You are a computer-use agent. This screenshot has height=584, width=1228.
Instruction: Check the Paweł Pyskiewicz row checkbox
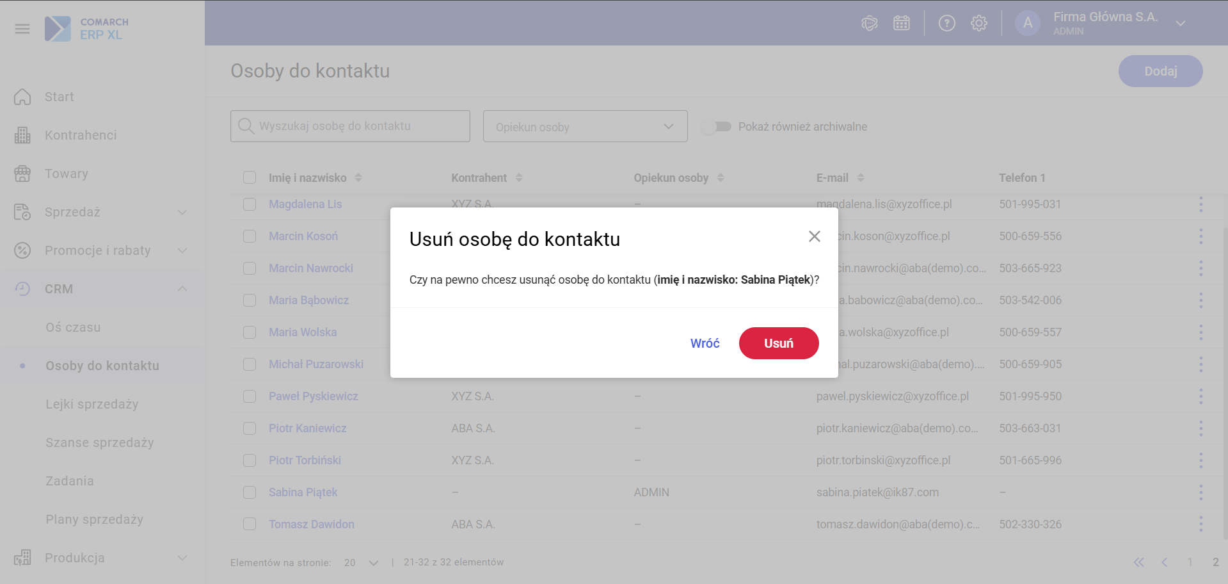click(250, 396)
